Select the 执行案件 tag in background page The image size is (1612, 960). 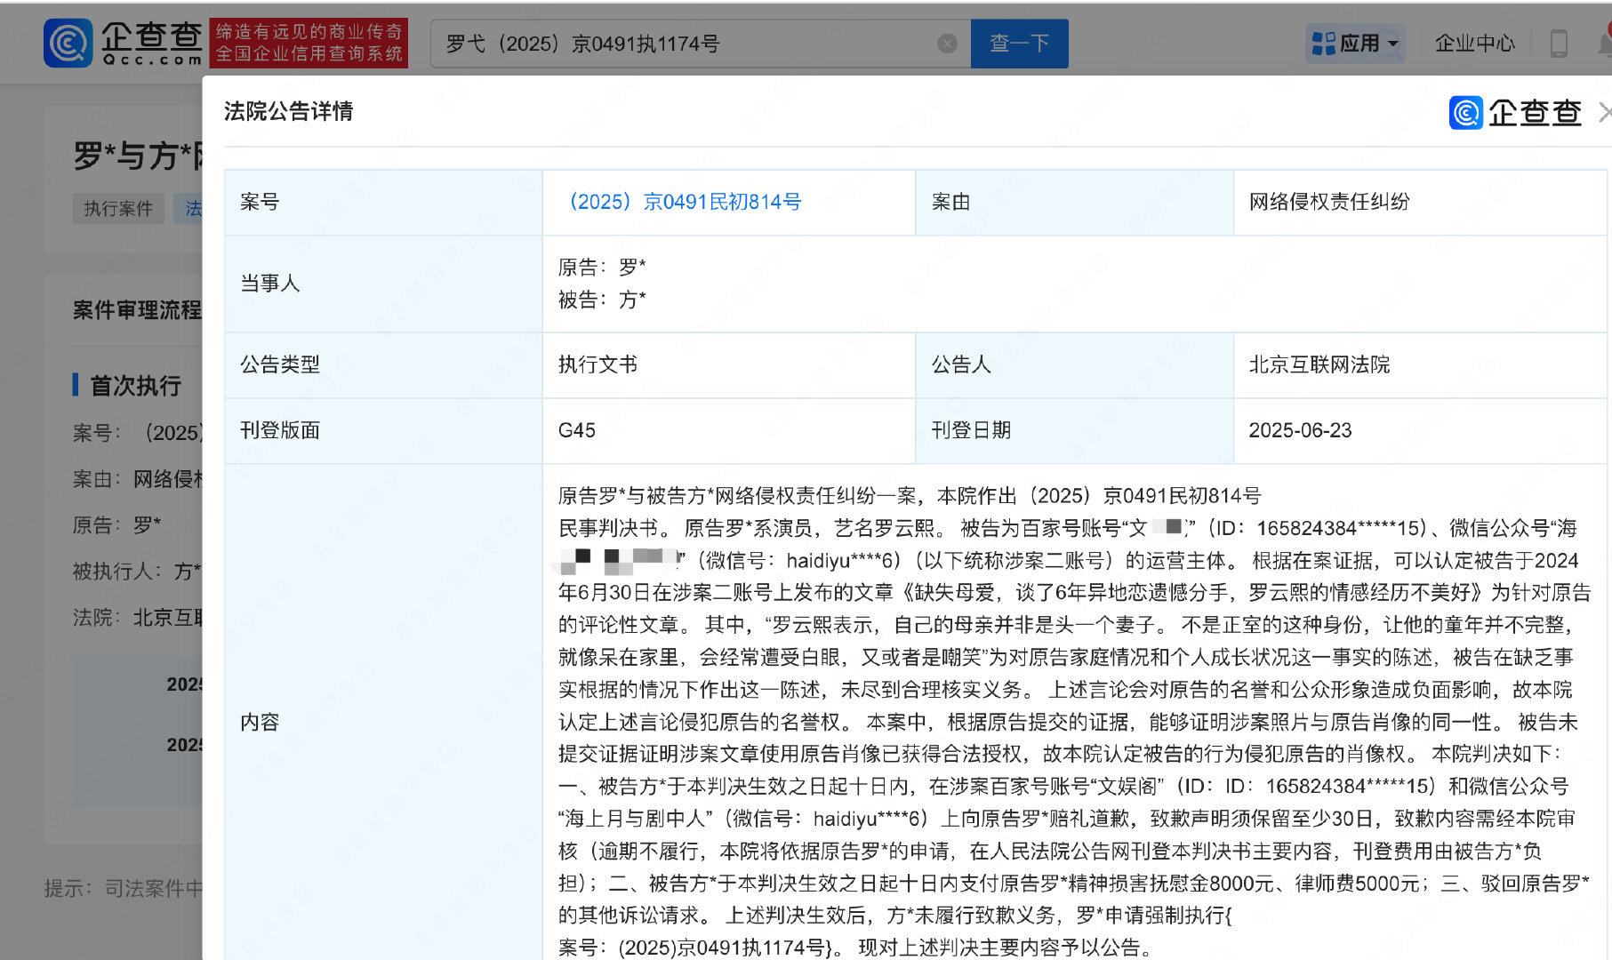pyautogui.click(x=118, y=209)
